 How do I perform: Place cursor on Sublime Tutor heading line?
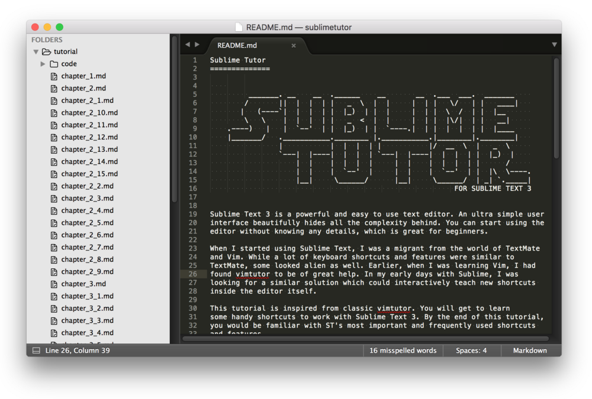coord(237,60)
